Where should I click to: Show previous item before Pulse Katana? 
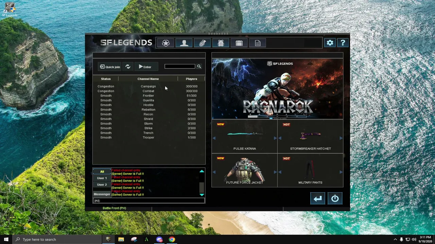(x=214, y=138)
